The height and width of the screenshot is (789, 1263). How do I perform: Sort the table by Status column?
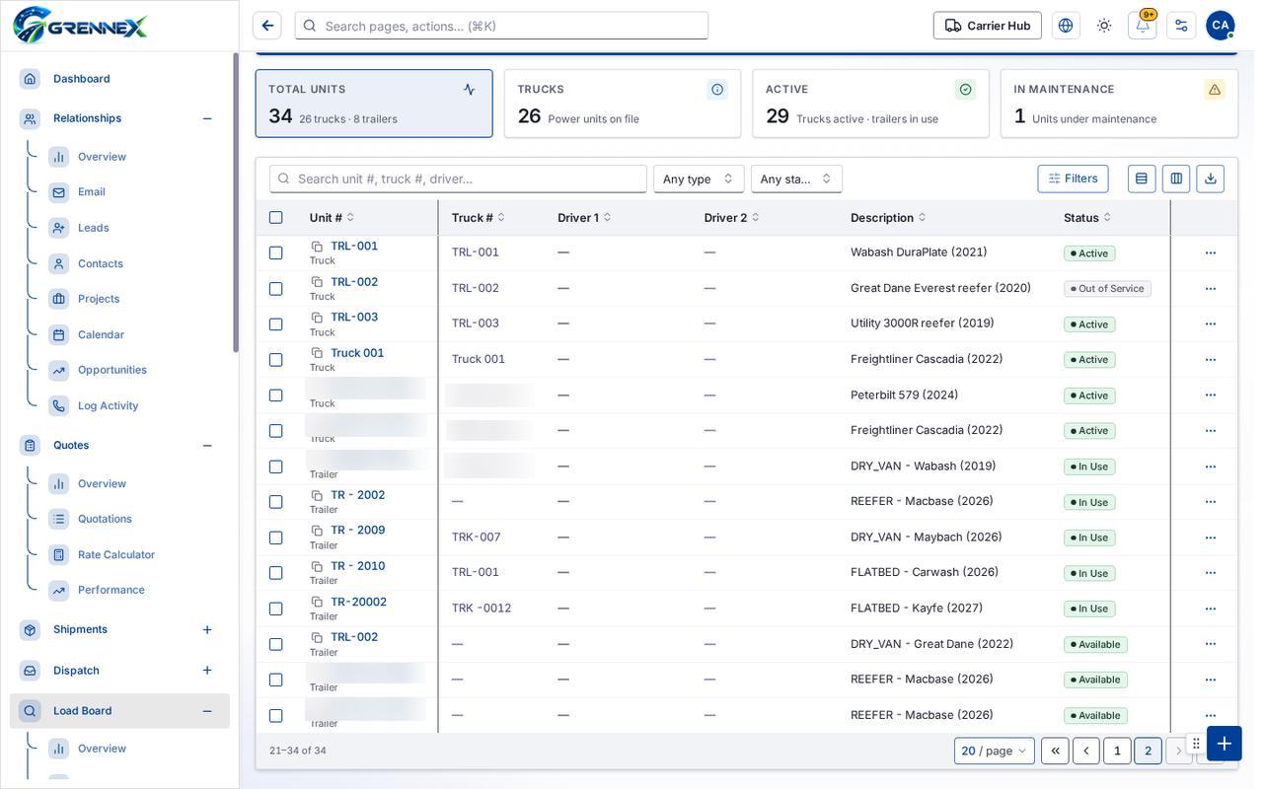point(1087,218)
